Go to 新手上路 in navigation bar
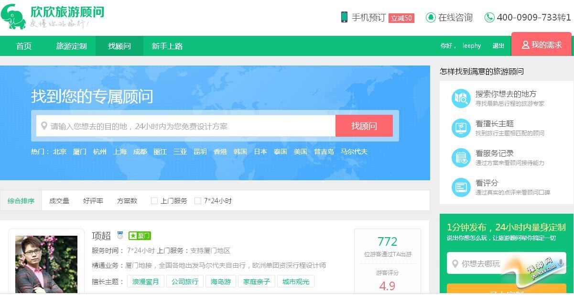 click(x=167, y=46)
